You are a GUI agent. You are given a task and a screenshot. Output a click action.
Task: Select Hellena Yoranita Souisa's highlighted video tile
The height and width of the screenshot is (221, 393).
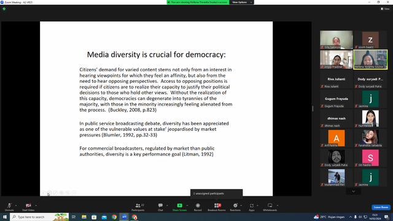coord(370,60)
